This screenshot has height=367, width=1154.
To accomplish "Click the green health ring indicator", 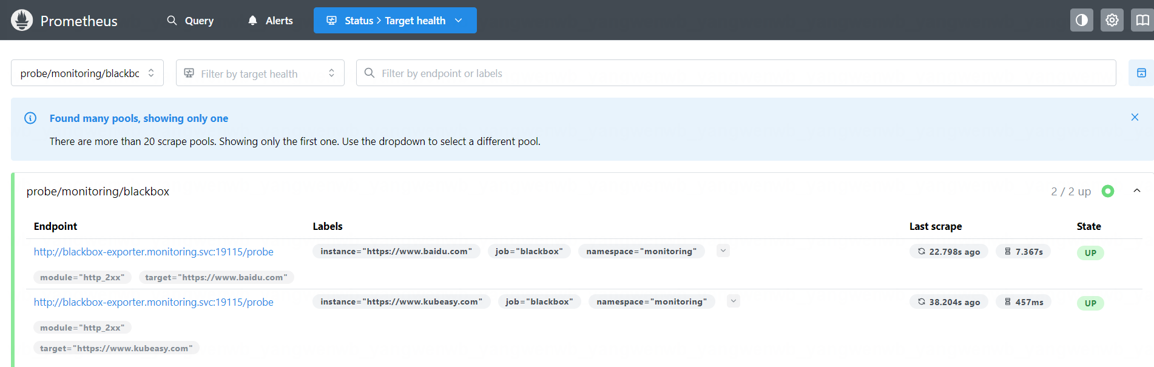I will pyautogui.click(x=1107, y=191).
